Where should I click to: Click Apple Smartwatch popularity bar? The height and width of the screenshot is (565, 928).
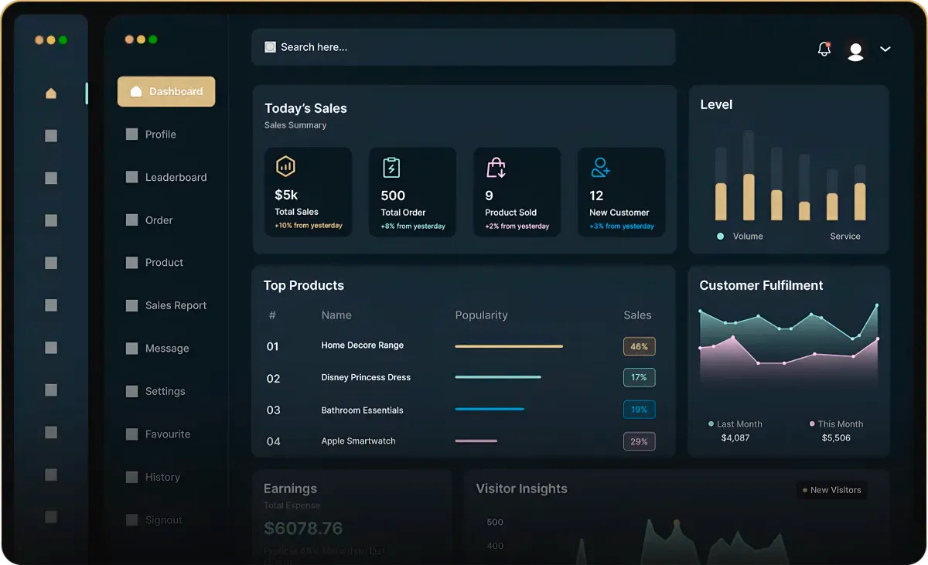[x=476, y=441]
